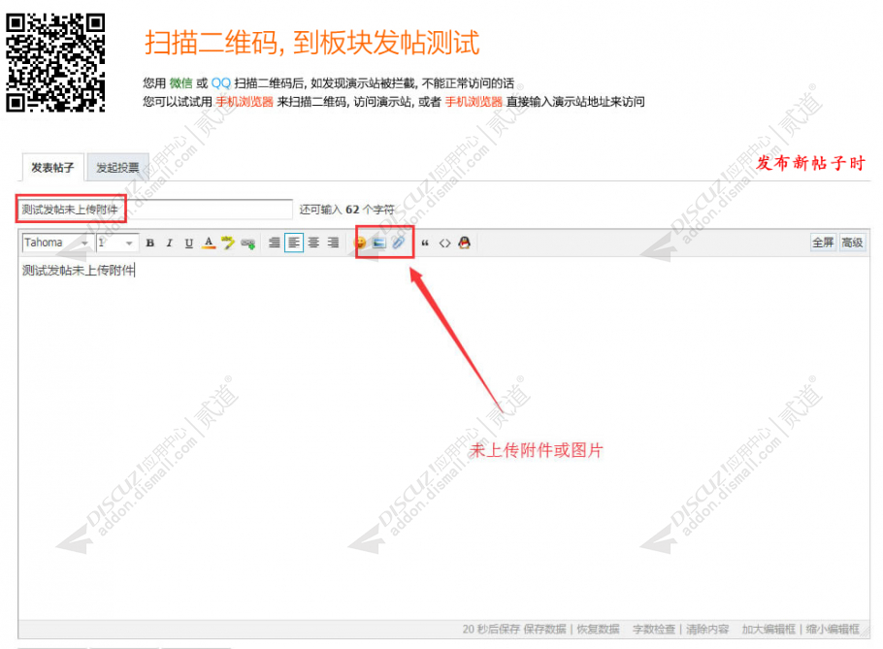This screenshot has height=649, width=883.
Task: Insert a smiley emoticon
Action: (x=358, y=243)
